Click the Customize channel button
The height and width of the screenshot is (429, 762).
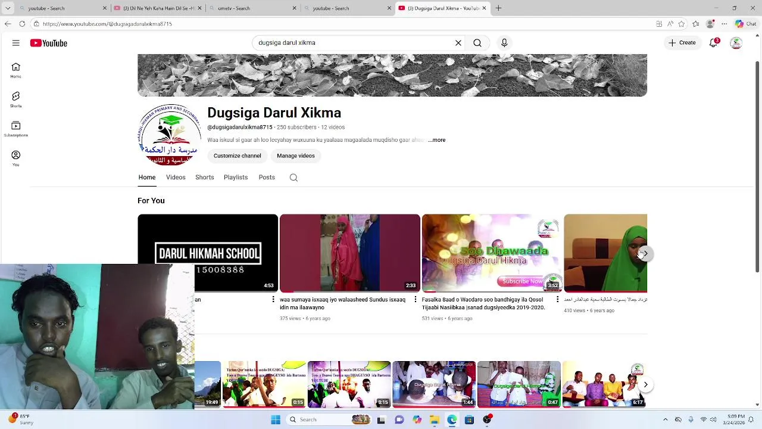pyautogui.click(x=238, y=156)
